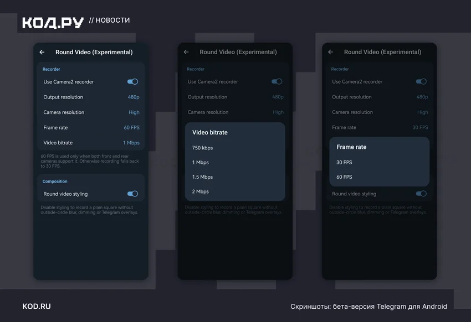Image resolution: width=471 pixels, height=322 pixels.
Task: Toggle Use Camera2 recorder on left screen
Action: tap(132, 81)
